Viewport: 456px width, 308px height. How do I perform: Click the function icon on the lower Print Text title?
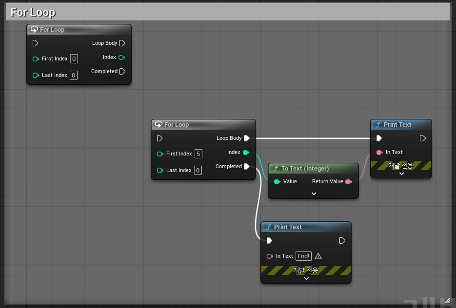[x=268, y=227]
